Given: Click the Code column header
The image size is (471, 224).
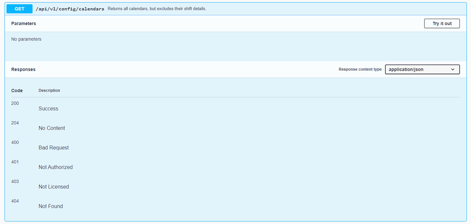Looking at the screenshot, I should pos(17,91).
